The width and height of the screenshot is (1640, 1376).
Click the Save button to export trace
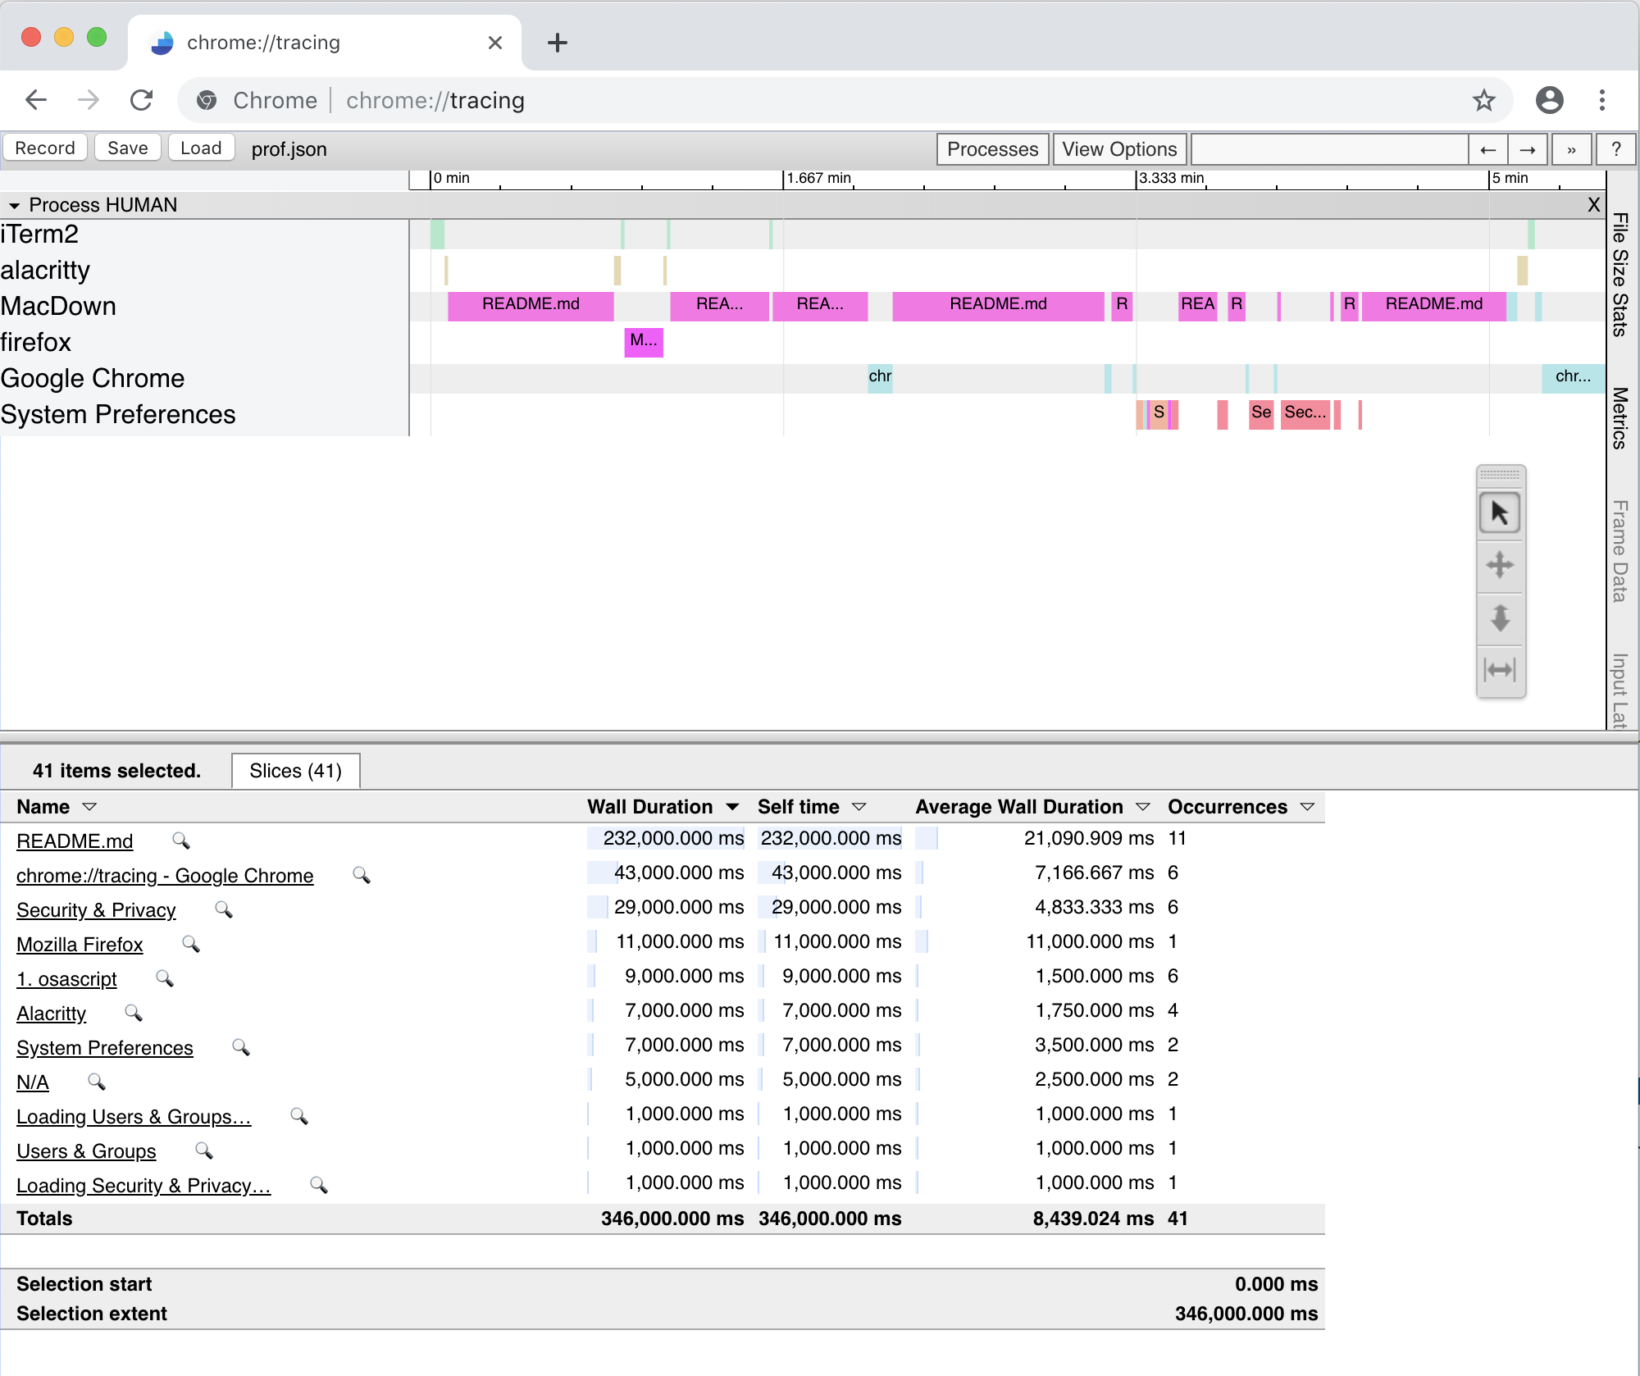[127, 148]
